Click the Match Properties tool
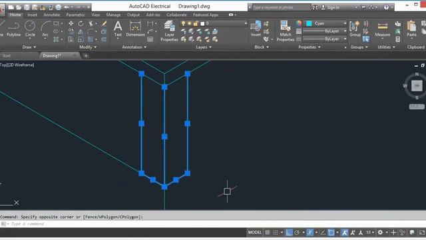The width and height of the screenshot is (426, 240). pos(286,31)
